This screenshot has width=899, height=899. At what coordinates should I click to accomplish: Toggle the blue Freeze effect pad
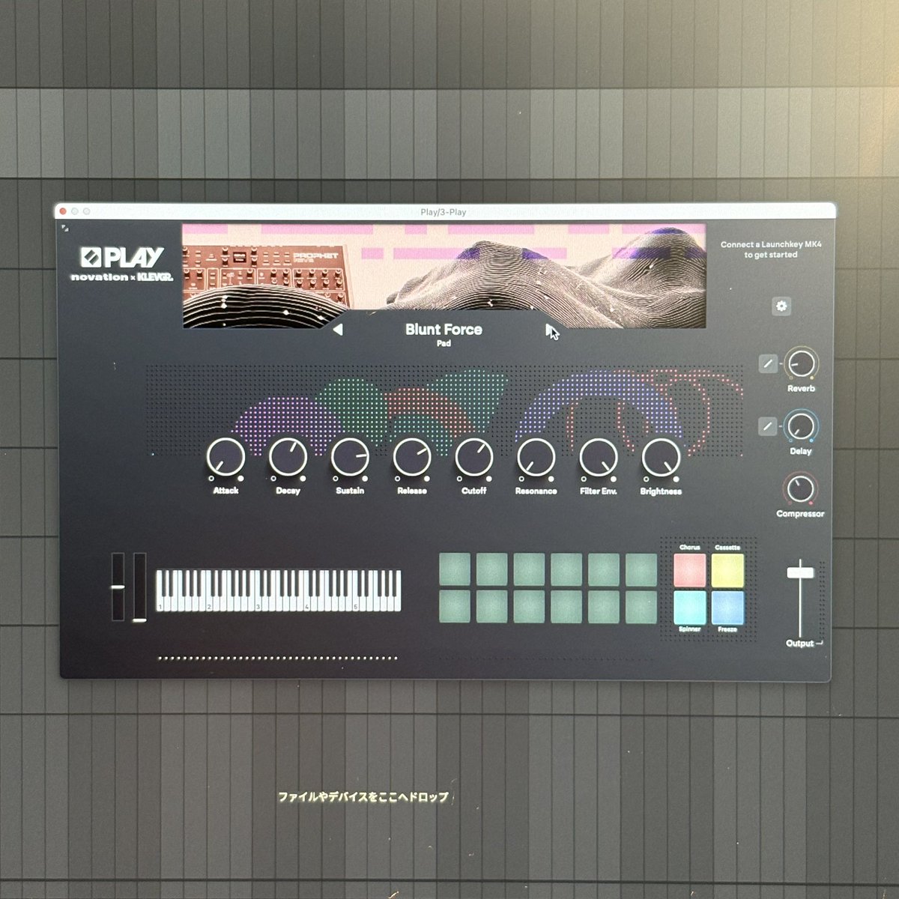tap(727, 608)
